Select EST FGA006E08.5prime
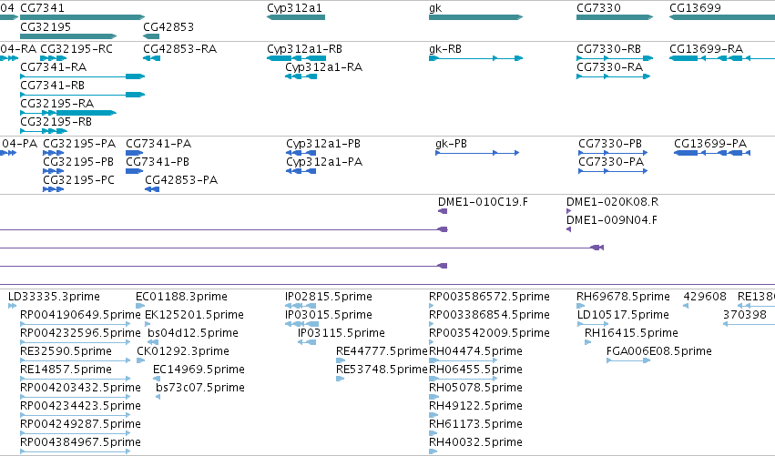 [x=658, y=352]
